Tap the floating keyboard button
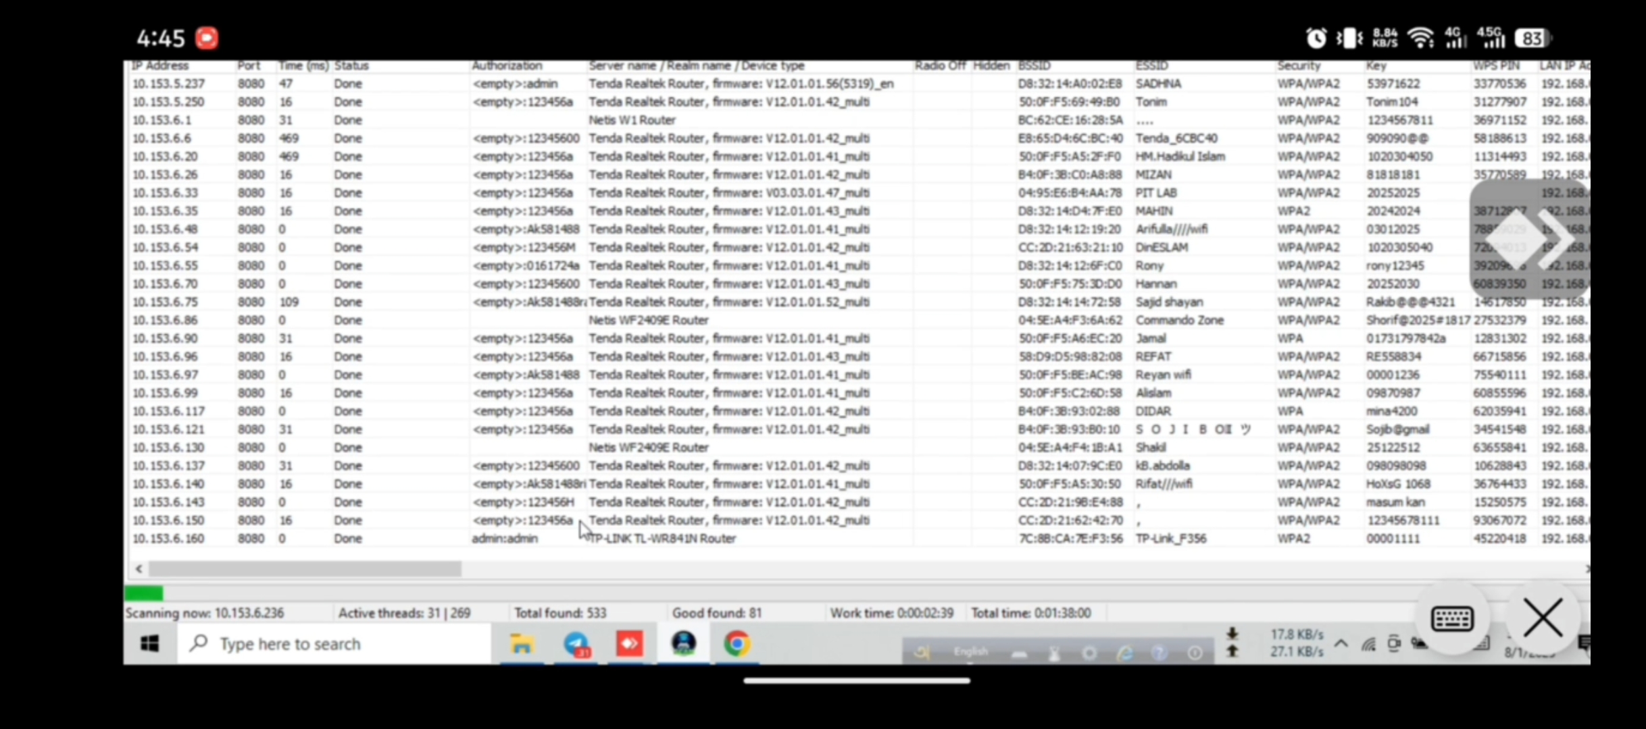1646x729 pixels. click(x=1452, y=618)
